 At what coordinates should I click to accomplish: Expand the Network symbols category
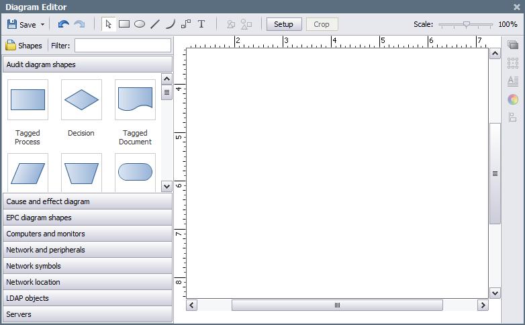click(x=87, y=266)
